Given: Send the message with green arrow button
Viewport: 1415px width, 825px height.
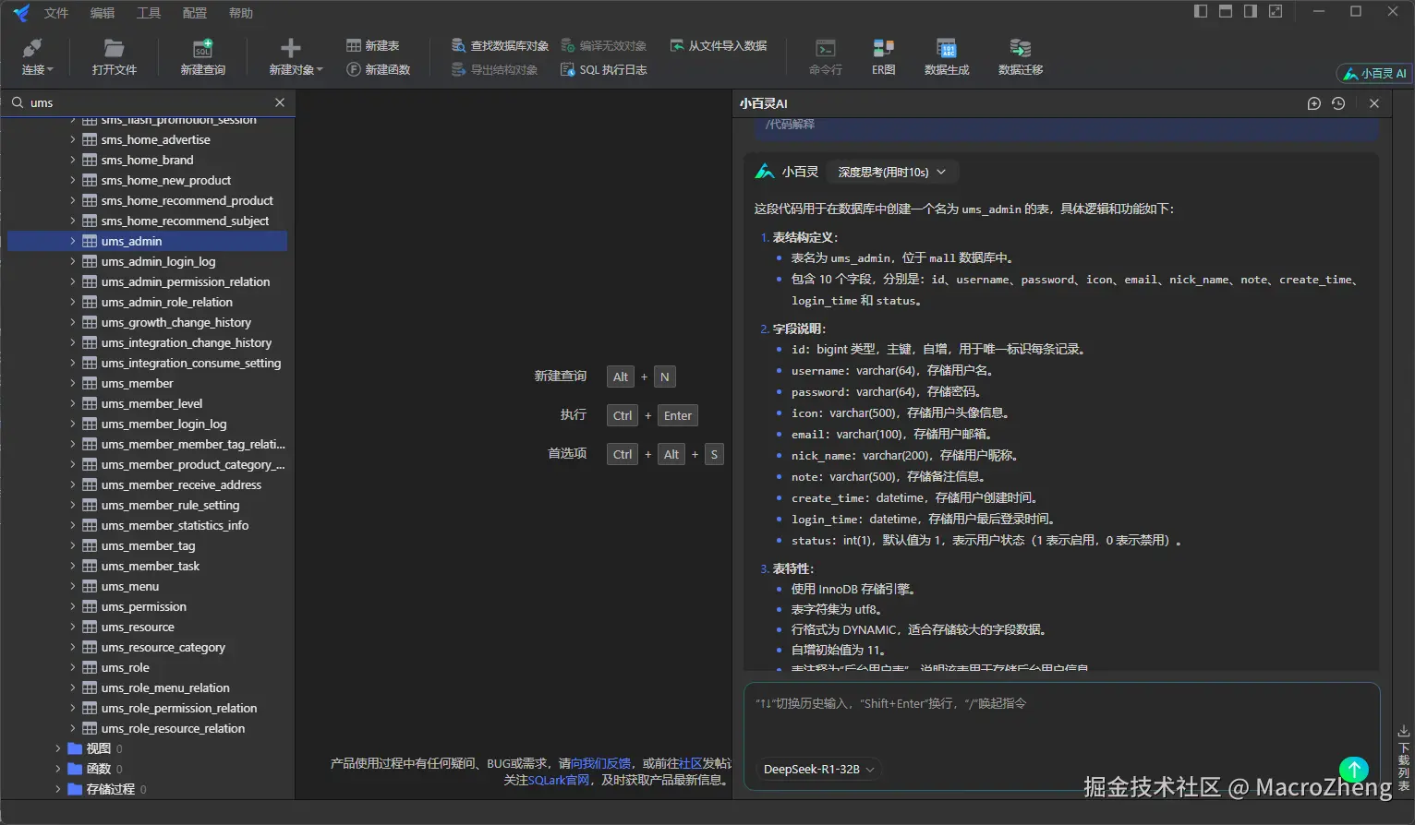Looking at the screenshot, I should click(x=1353, y=770).
